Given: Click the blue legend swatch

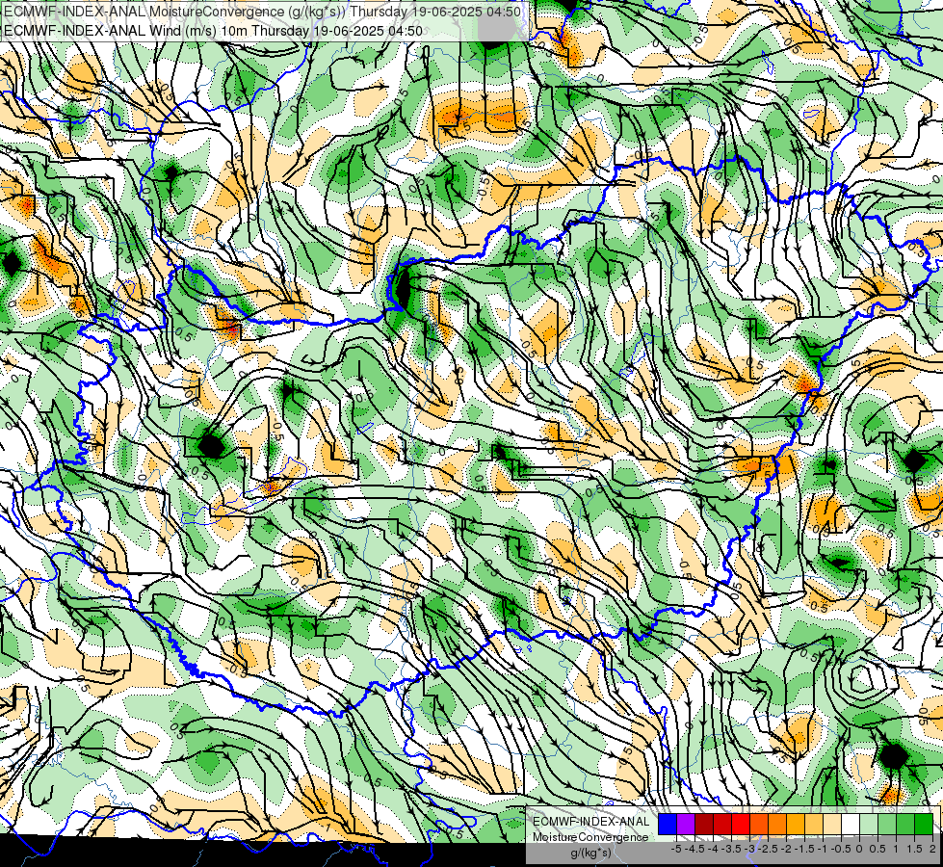Looking at the screenshot, I should [x=668, y=824].
